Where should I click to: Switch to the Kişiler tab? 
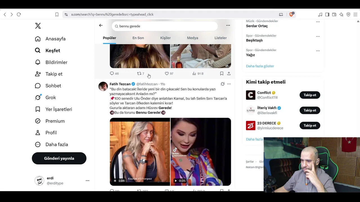165,38
